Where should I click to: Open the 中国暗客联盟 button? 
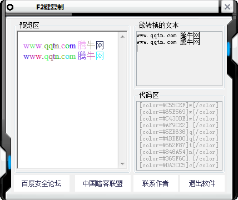[103, 183]
